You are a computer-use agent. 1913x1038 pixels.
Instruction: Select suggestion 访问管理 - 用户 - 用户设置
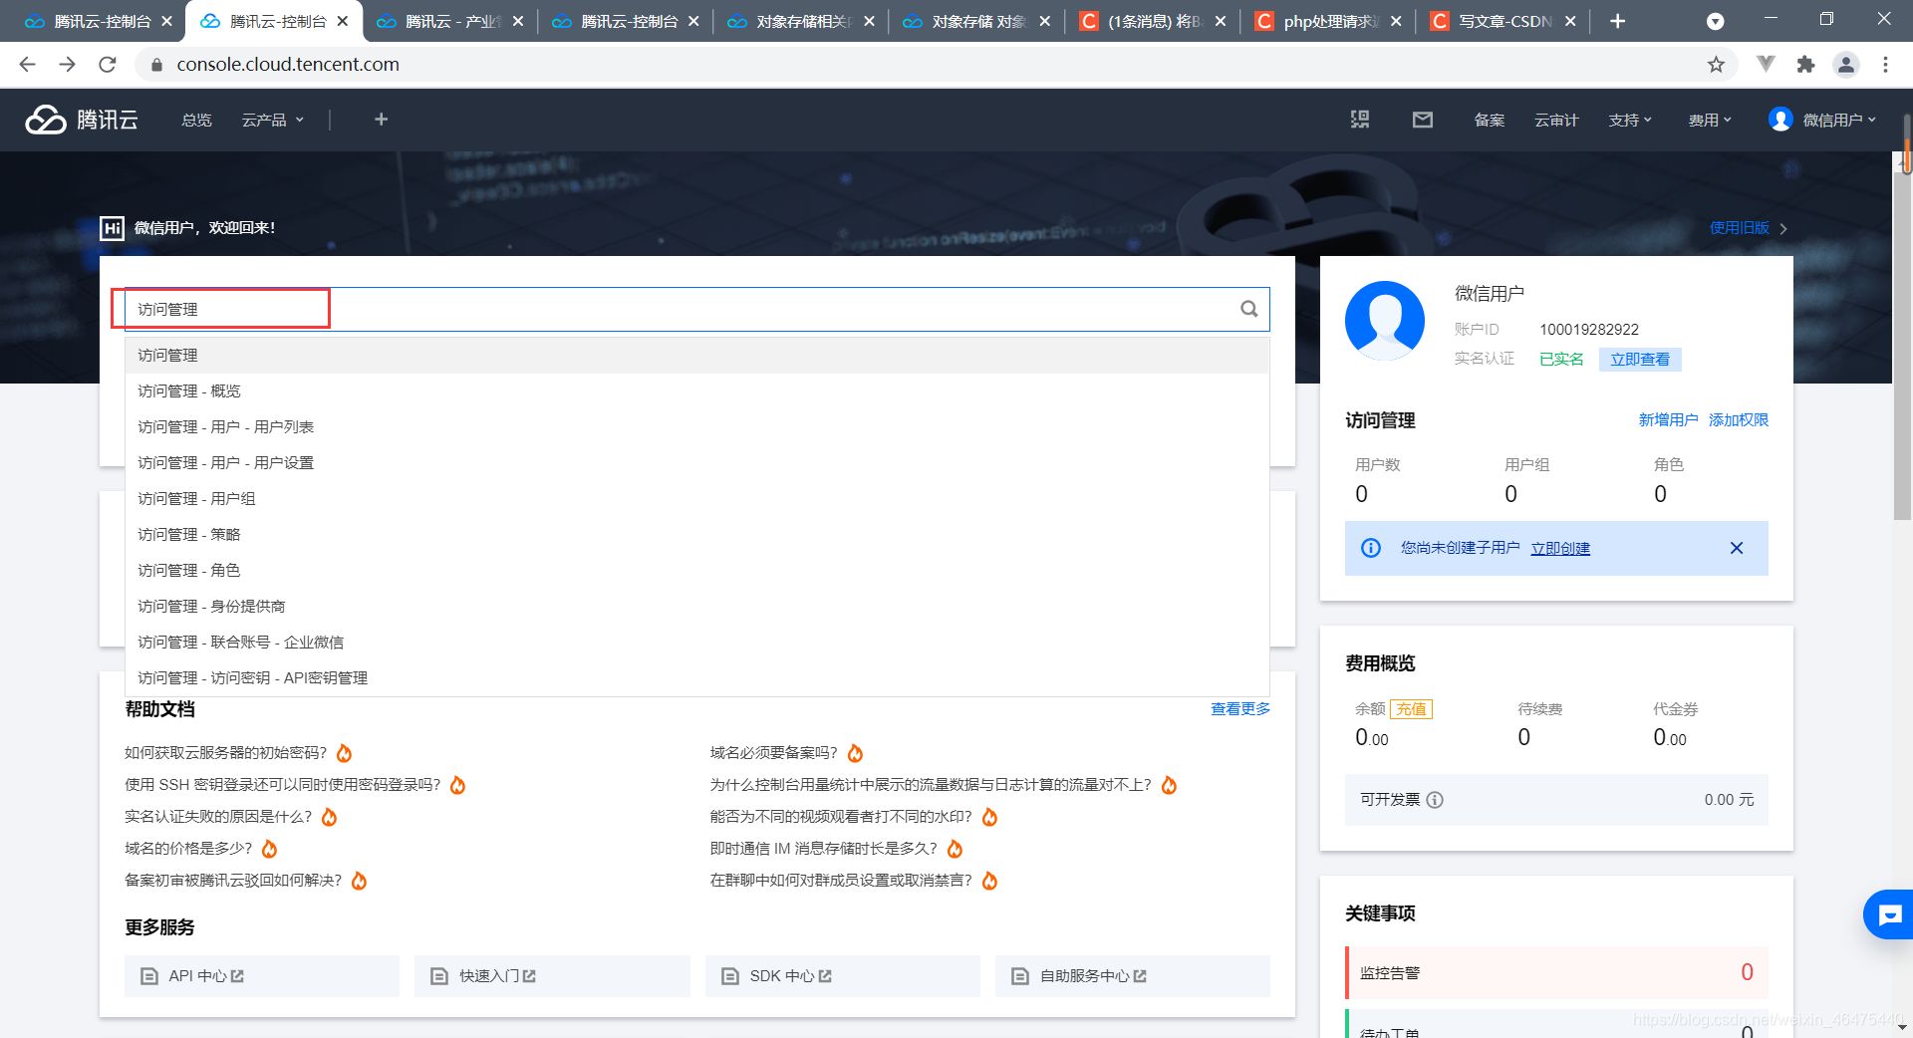tap(697, 463)
